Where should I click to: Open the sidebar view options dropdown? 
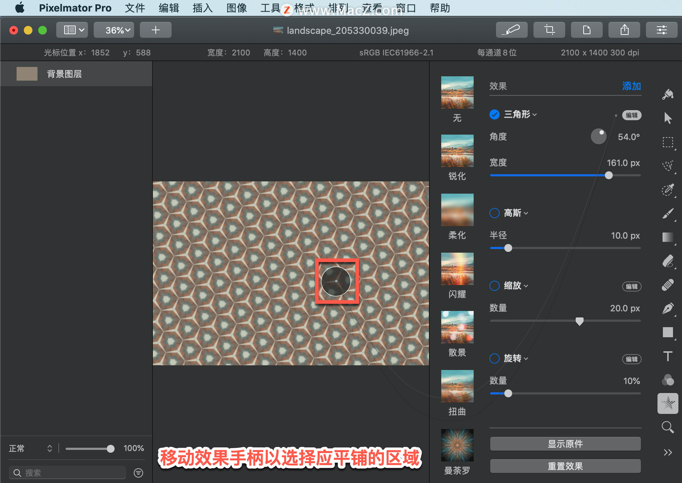point(72,30)
